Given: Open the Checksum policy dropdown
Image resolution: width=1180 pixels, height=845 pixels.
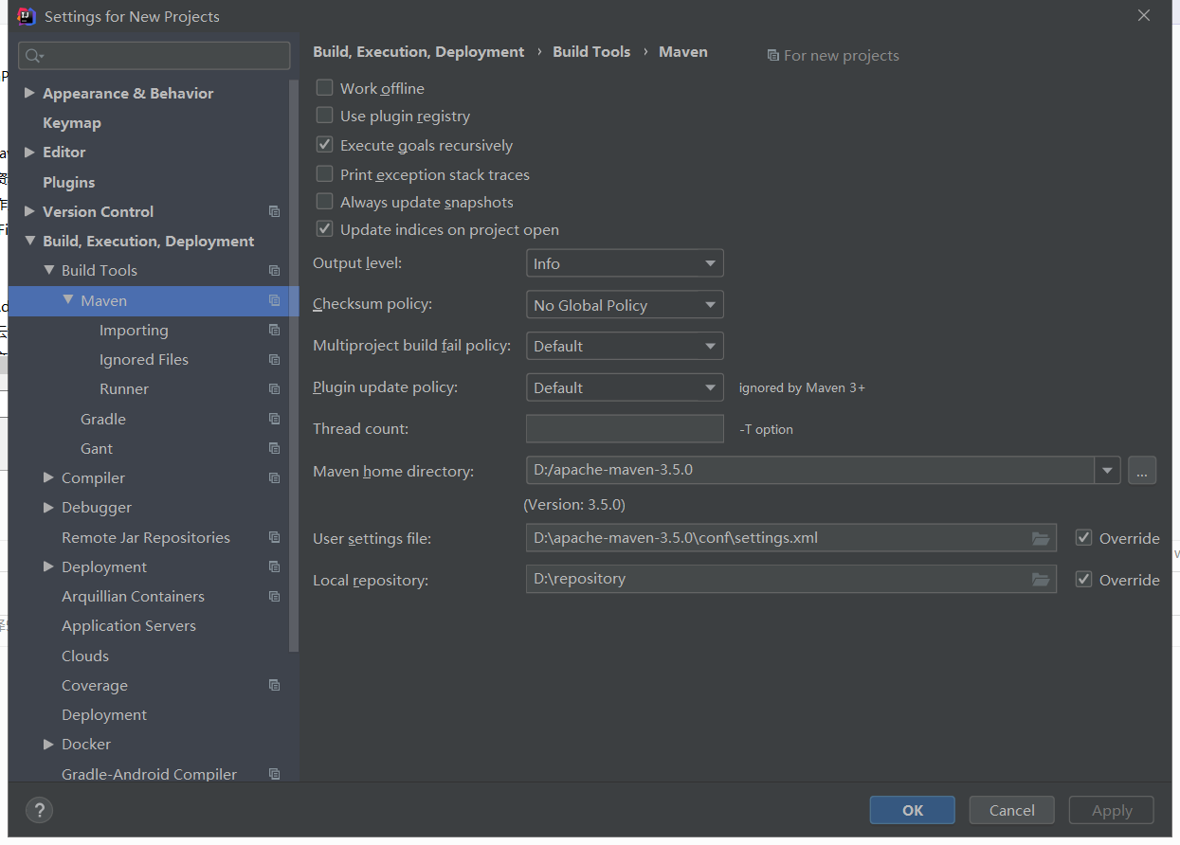Looking at the screenshot, I should (x=625, y=305).
